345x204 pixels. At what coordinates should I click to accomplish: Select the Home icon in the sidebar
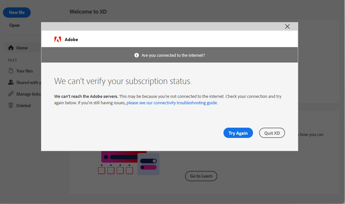point(11,47)
